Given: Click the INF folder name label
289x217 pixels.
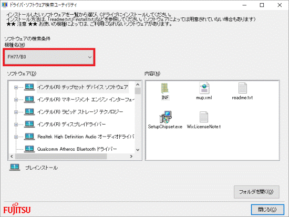Looking at the screenshot, I should [x=165, y=98].
